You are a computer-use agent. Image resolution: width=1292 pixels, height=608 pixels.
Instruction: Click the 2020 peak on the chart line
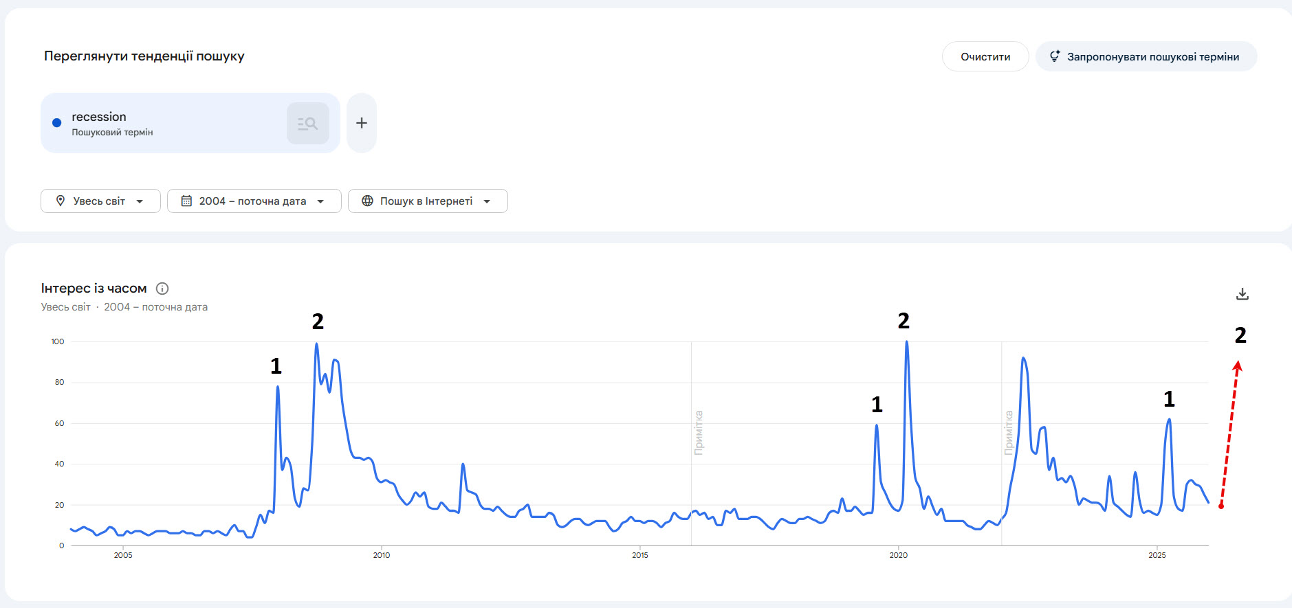pos(906,342)
